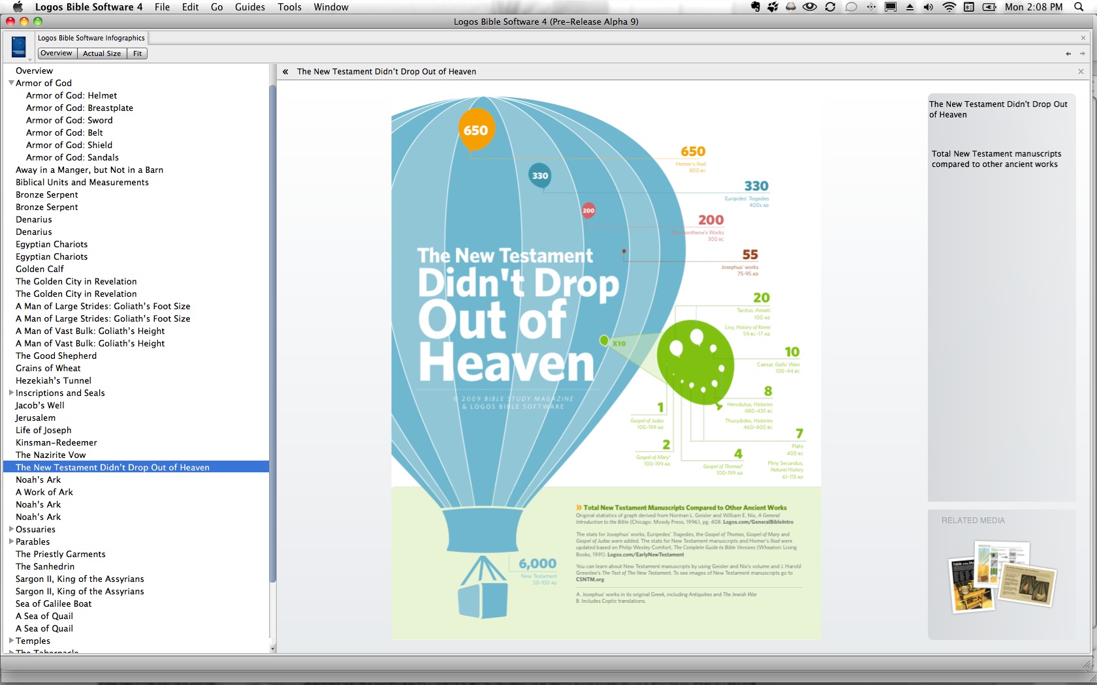
Task: Go back with the left arrow
Action: 1068,53
